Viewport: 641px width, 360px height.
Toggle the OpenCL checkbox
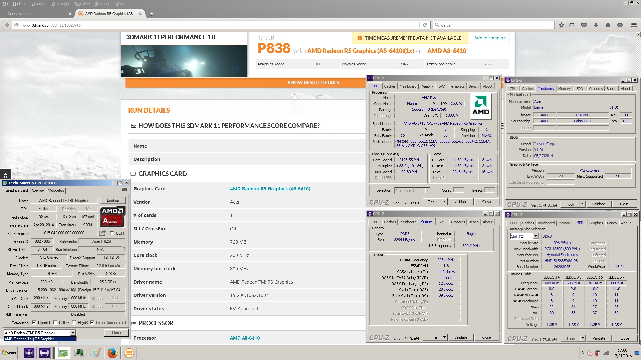[34, 322]
